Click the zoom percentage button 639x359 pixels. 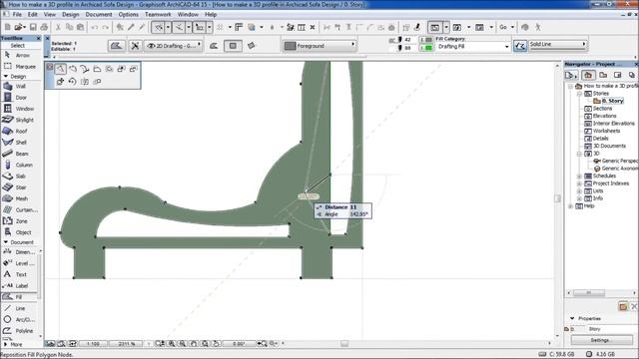pos(127,344)
